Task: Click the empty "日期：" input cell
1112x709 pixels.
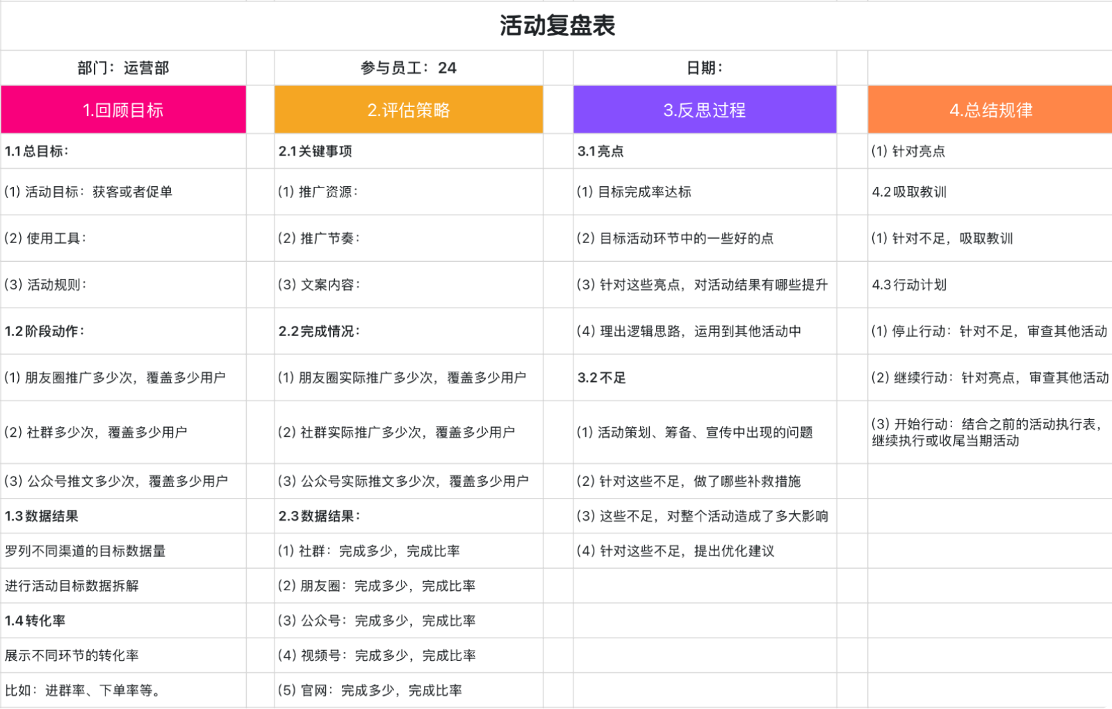Action: [x=704, y=67]
